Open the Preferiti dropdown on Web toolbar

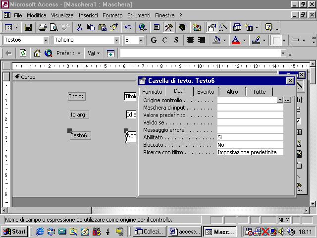point(68,53)
